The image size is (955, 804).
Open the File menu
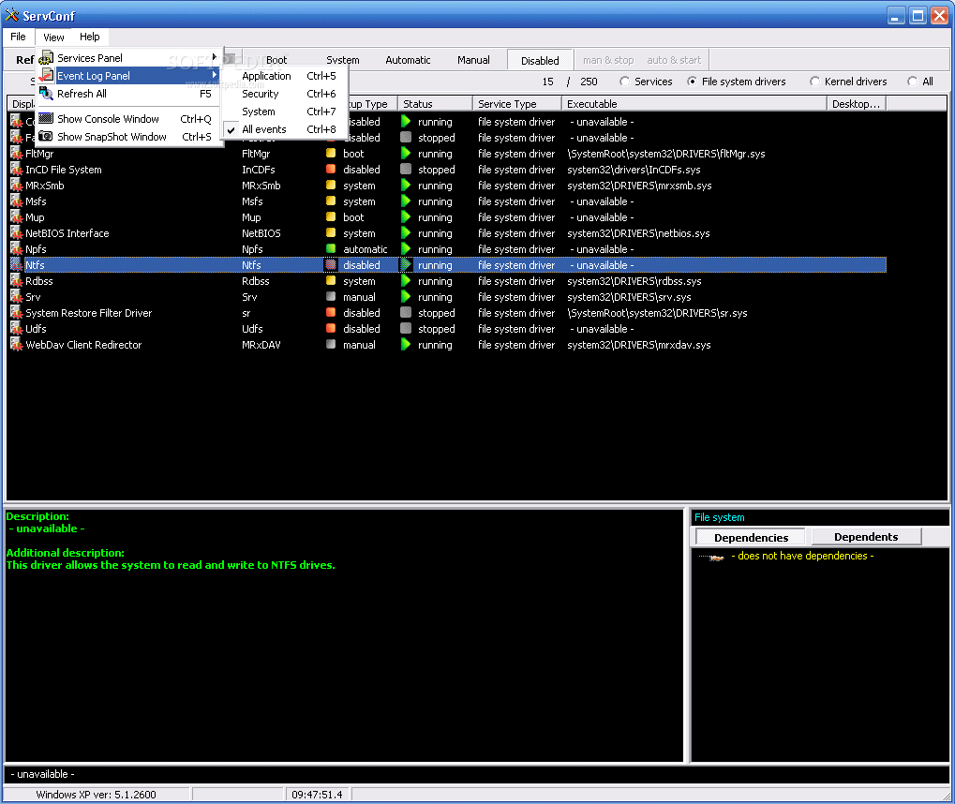pos(18,37)
